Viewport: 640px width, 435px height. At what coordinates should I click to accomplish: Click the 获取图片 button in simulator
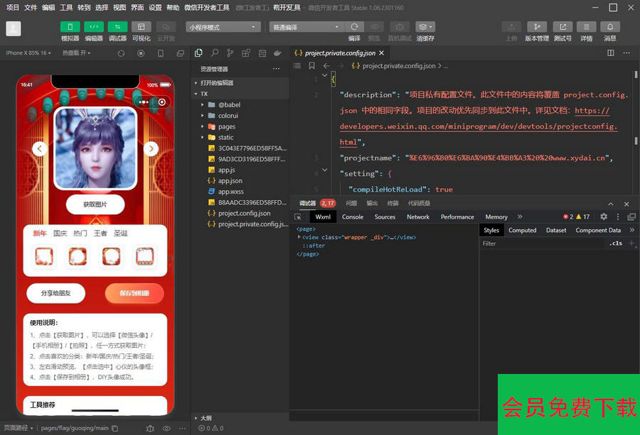click(95, 204)
